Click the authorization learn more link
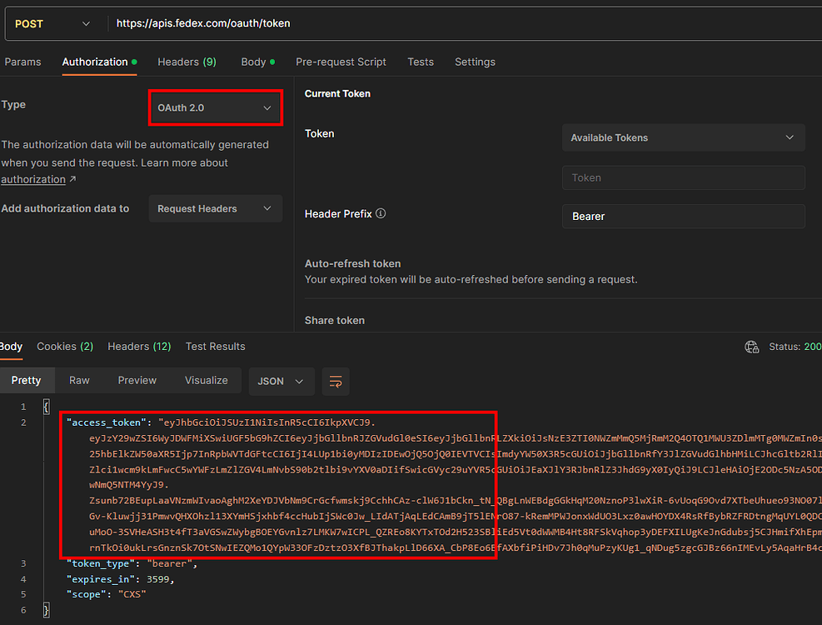The height and width of the screenshot is (625, 822). [x=33, y=179]
